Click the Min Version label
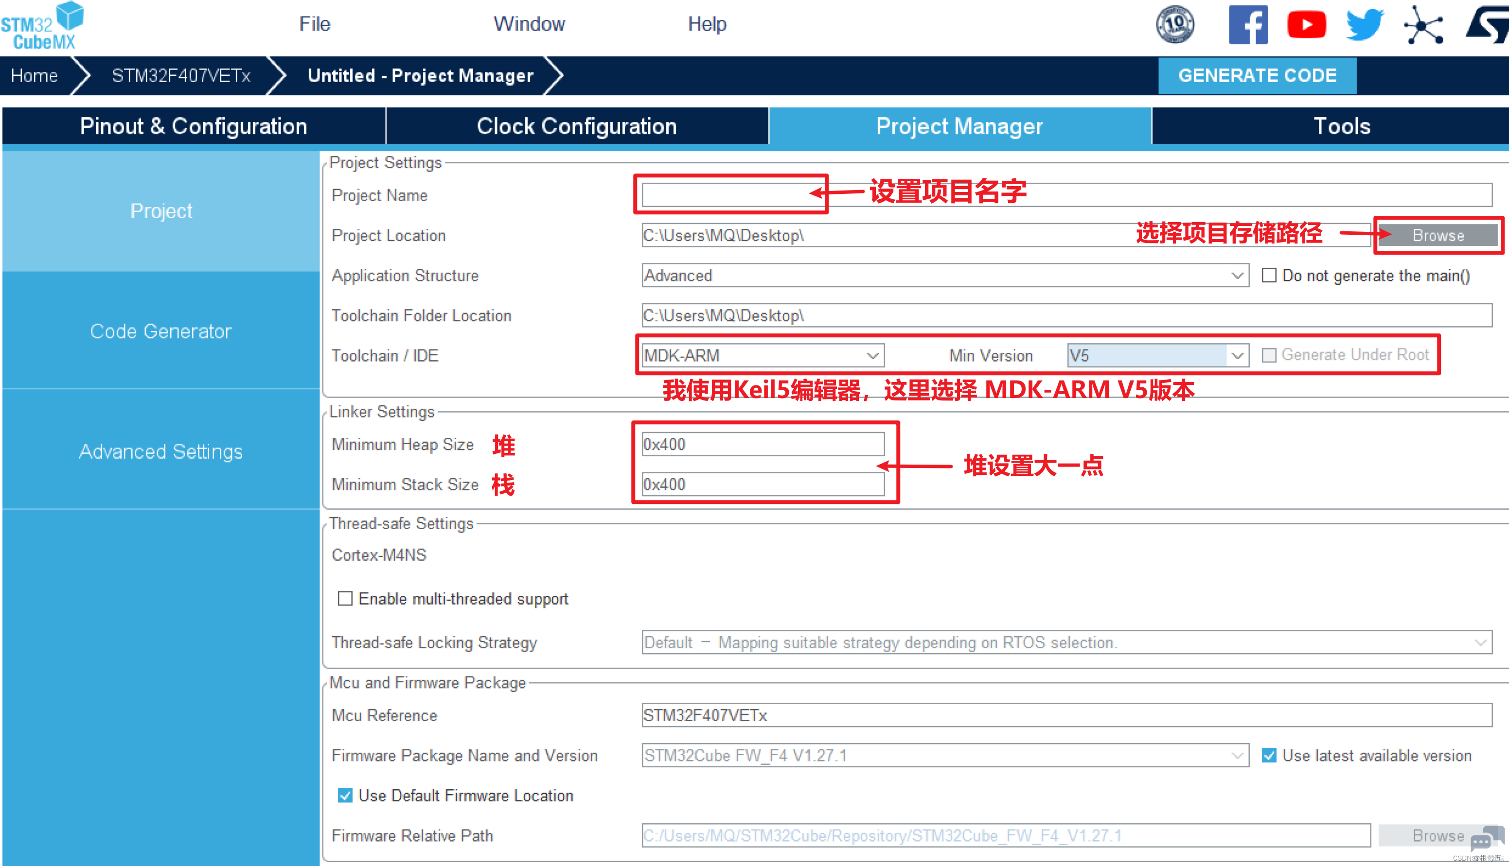 point(991,356)
